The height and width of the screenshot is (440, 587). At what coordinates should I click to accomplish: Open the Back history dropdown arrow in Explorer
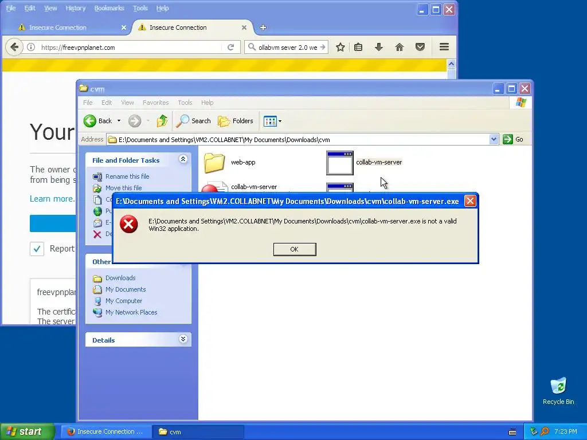pos(119,121)
